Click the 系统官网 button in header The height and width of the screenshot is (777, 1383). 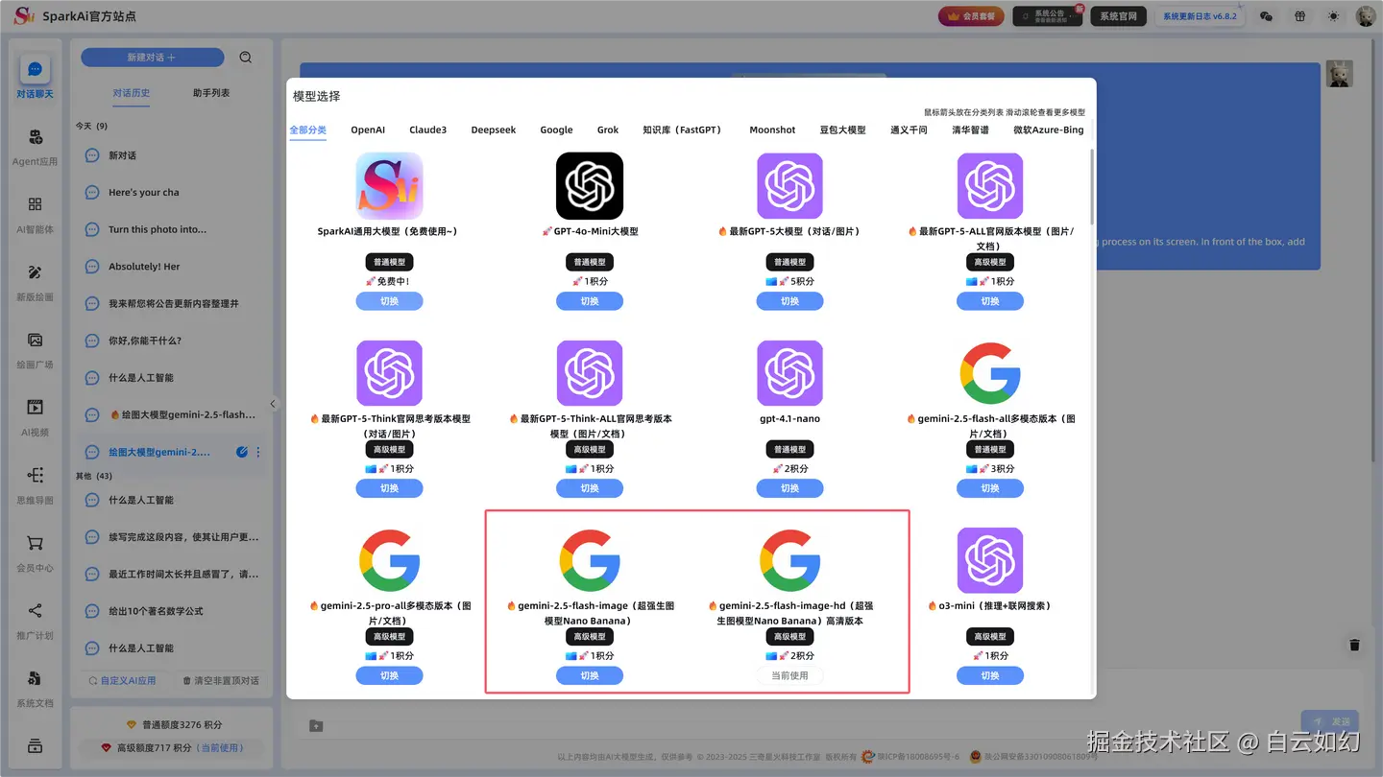point(1118,16)
